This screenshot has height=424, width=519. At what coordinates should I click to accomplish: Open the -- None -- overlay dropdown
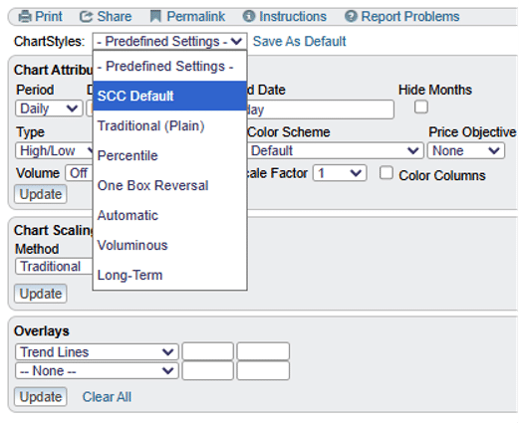click(x=97, y=370)
